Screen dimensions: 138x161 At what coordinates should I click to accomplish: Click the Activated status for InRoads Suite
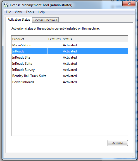(70, 64)
